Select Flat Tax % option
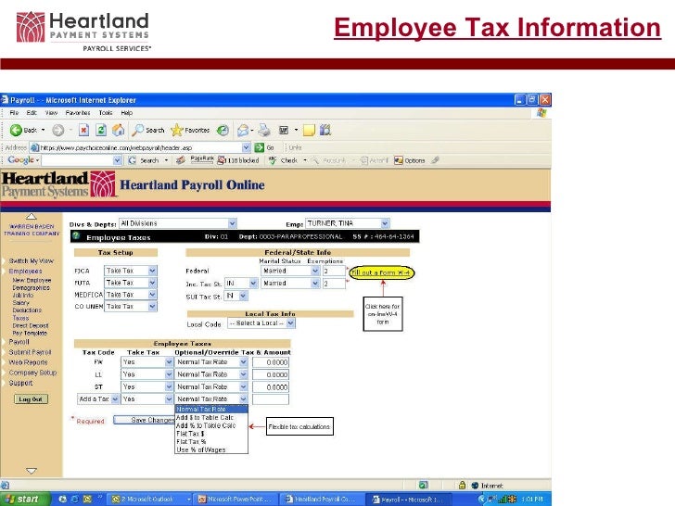 coord(191,441)
